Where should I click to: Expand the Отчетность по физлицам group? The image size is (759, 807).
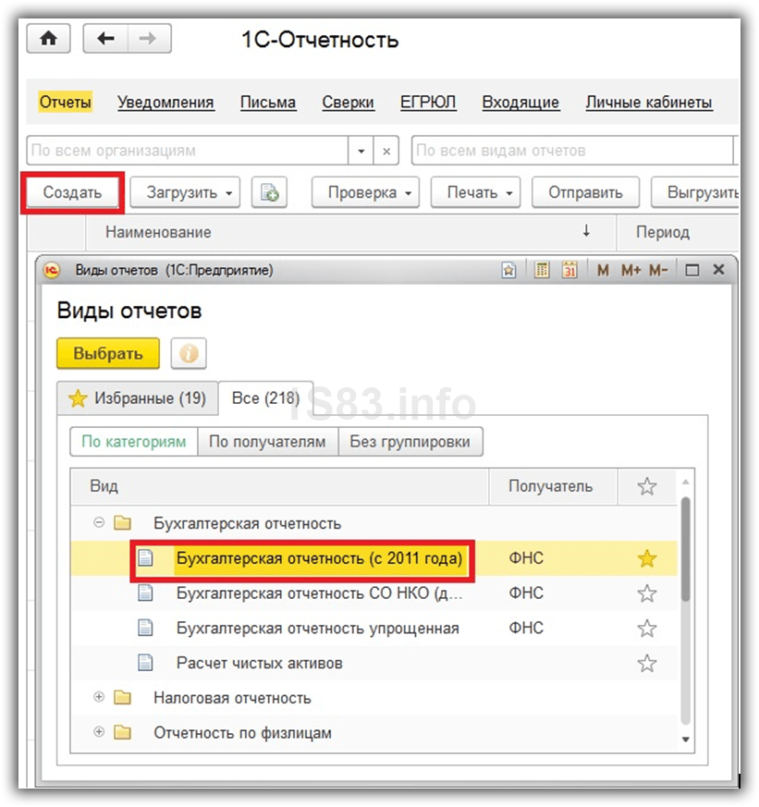tap(99, 732)
